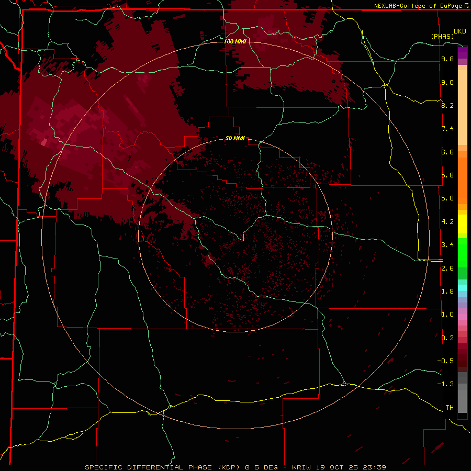Image resolution: width=471 pixels, height=471 pixels.
Task: Click the 7.4 color scale value
Action: 447,129
